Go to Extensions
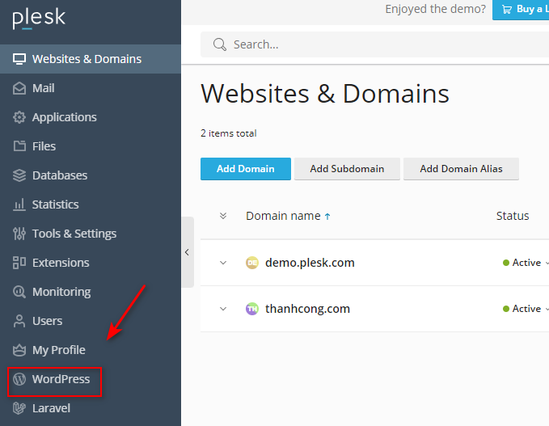 [91, 263]
